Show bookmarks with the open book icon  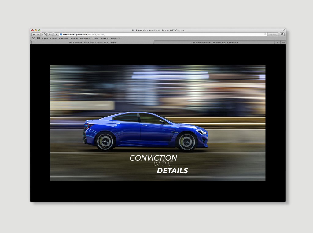[x=33, y=38]
